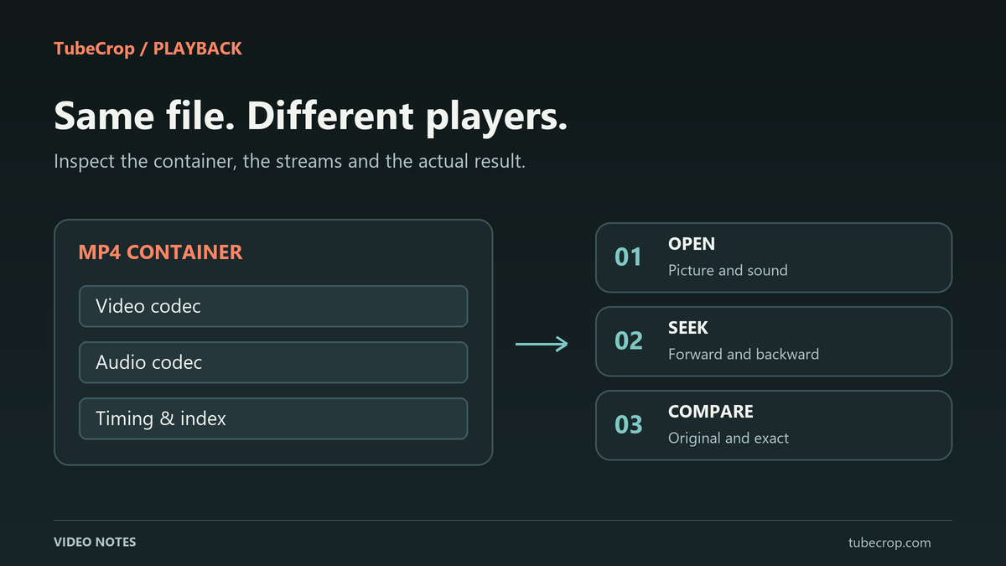Select the SEEK step card
This screenshot has height=566, width=1006.
click(774, 341)
